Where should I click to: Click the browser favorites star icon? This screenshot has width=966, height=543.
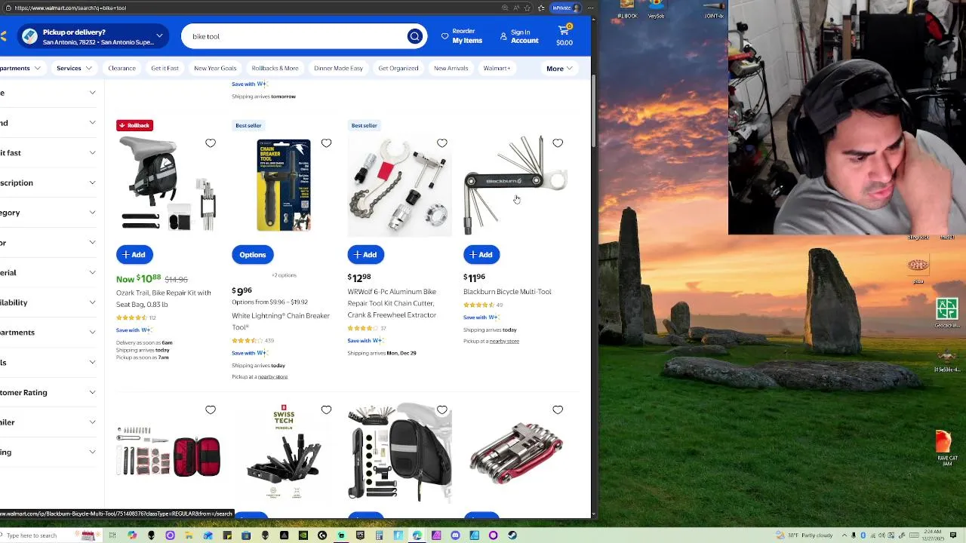point(528,8)
